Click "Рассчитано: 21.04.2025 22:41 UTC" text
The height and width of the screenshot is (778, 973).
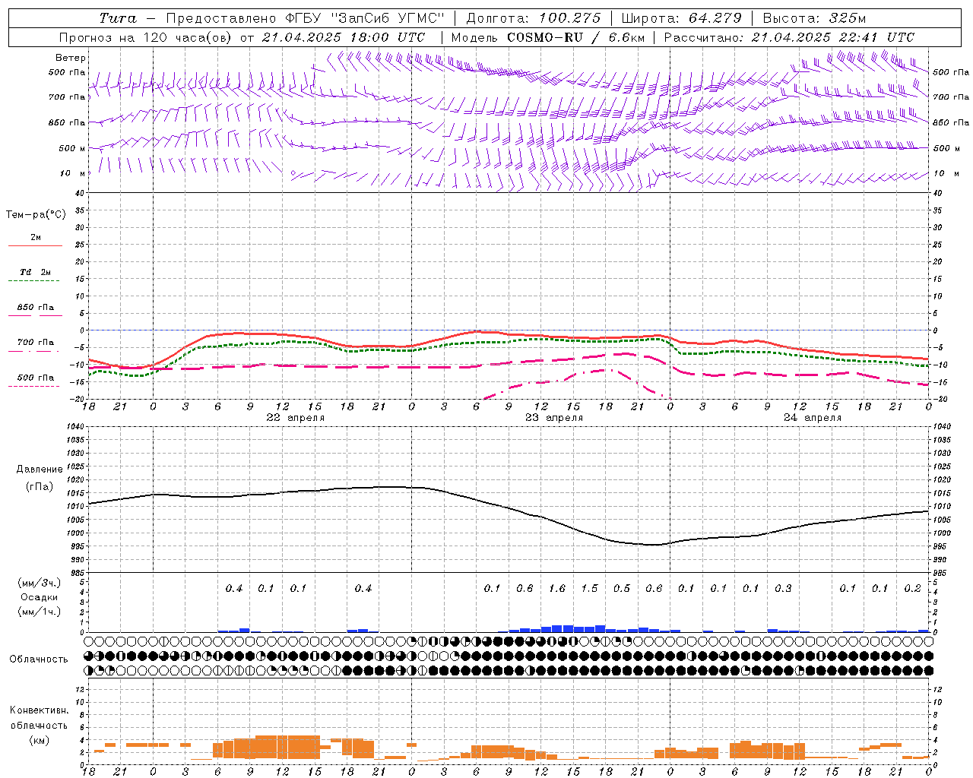pos(789,36)
